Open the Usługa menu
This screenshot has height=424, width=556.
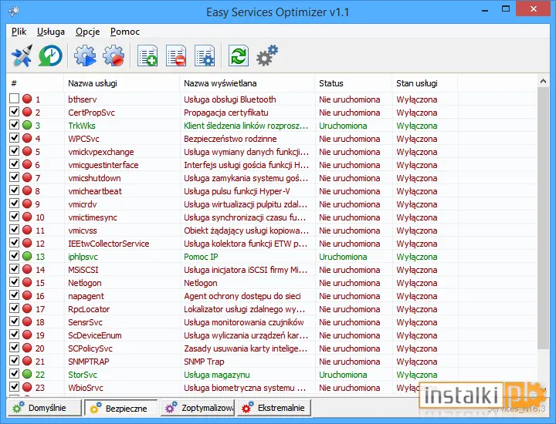coord(51,32)
